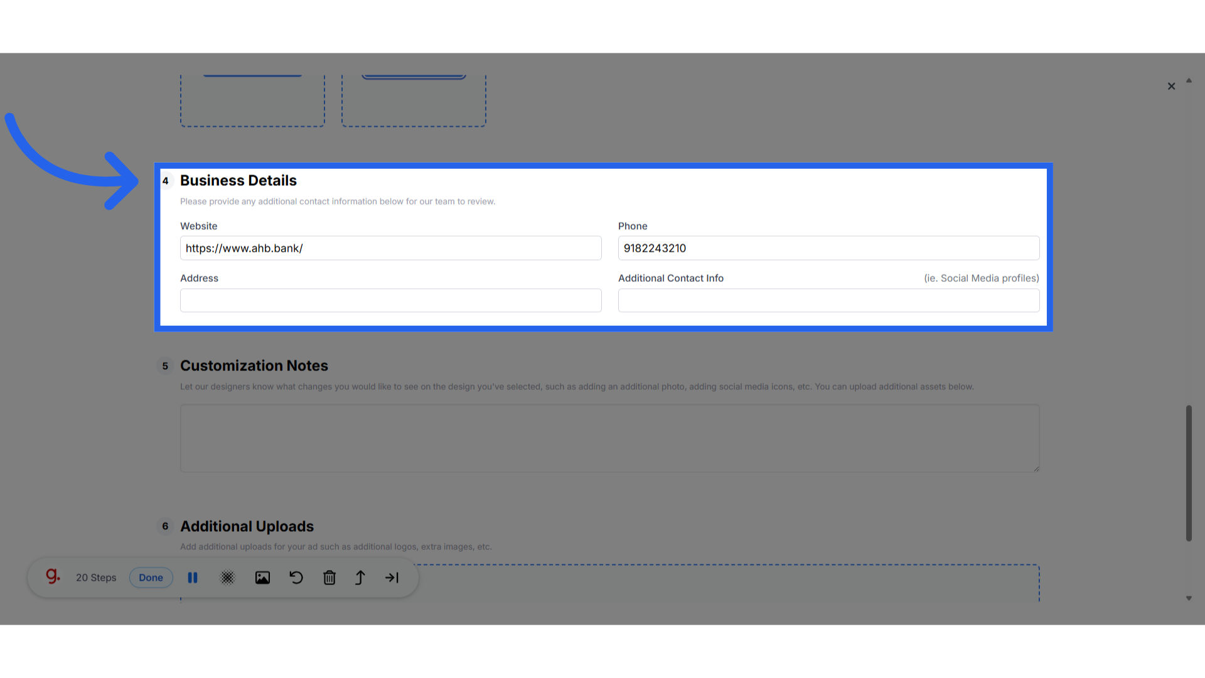
Task: Click the 'Additional Uploads' heading
Action: (x=247, y=526)
